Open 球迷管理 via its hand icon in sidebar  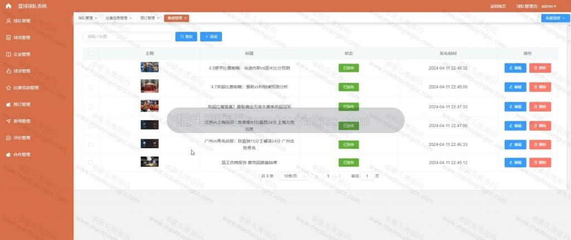point(8,71)
